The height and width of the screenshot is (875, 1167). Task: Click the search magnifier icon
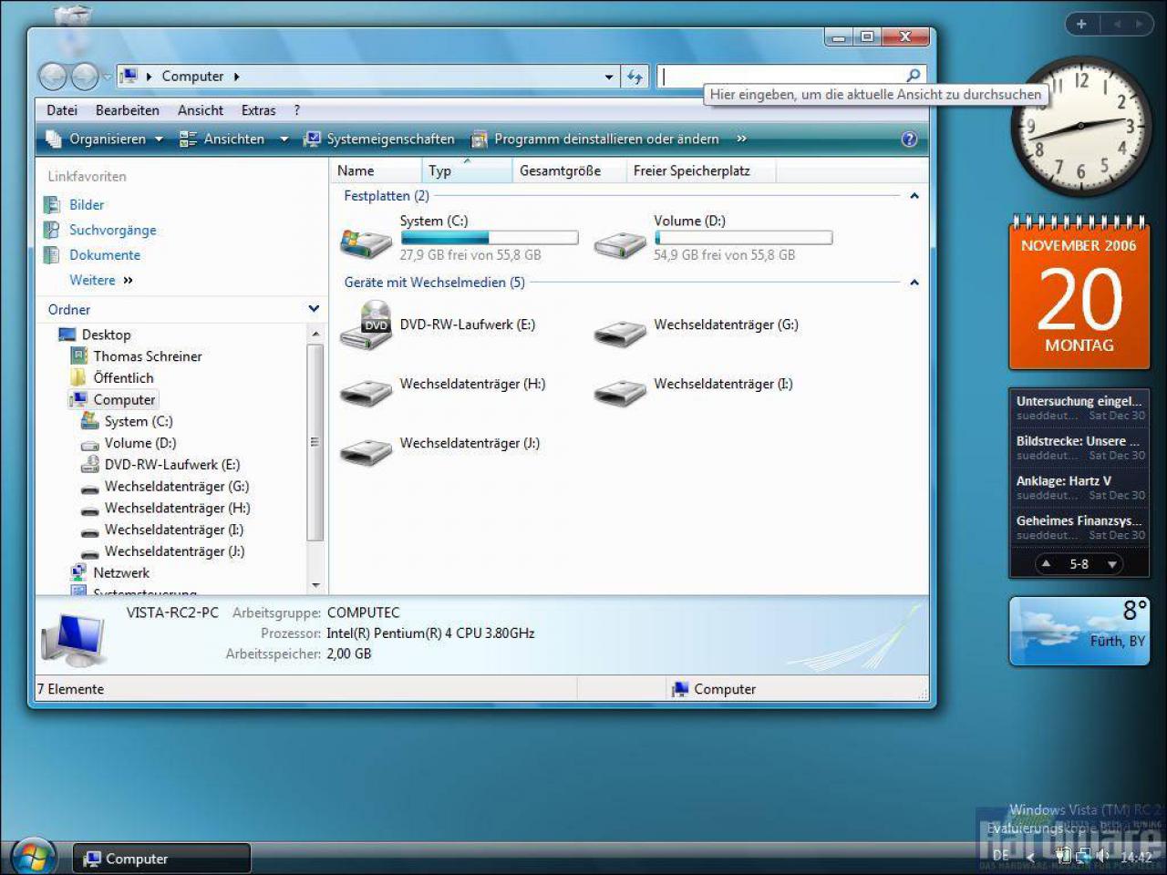tap(914, 76)
